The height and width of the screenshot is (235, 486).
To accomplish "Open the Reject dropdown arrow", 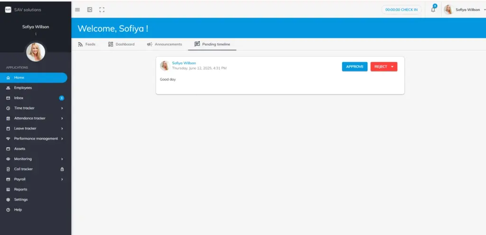I will (x=392, y=67).
